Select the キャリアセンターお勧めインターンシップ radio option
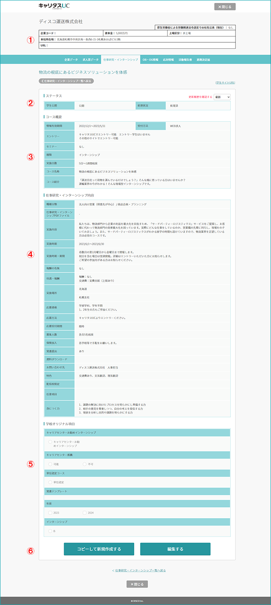This screenshot has width=271, height=605. click(50, 441)
